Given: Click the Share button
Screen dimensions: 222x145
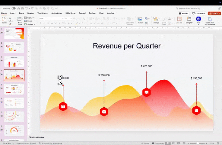Looking at the screenshot, I should [214, 13].
